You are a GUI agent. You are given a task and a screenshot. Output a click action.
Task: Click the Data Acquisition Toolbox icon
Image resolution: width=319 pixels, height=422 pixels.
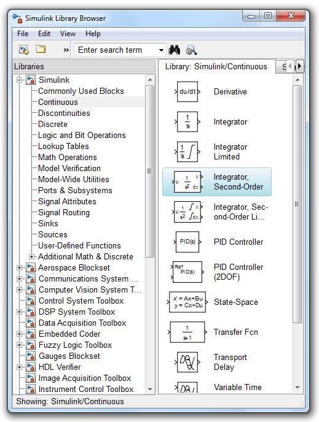(31, 323)
